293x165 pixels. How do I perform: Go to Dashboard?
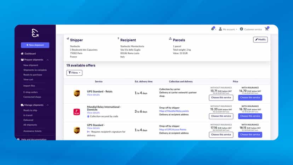click(30, 54)
